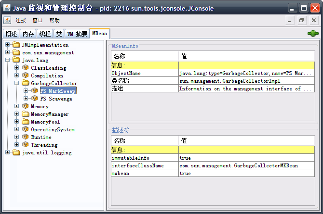
Task: Click the PS Scavenge bean icon
Action: [34, 99]
